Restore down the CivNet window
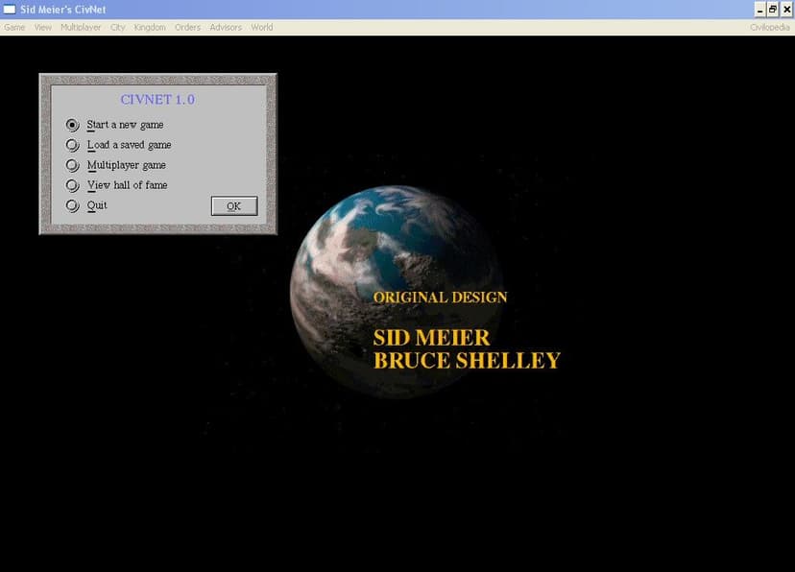The height and width of the screenshot is (572, 795). pyautogui.click(x=773, y=10)
